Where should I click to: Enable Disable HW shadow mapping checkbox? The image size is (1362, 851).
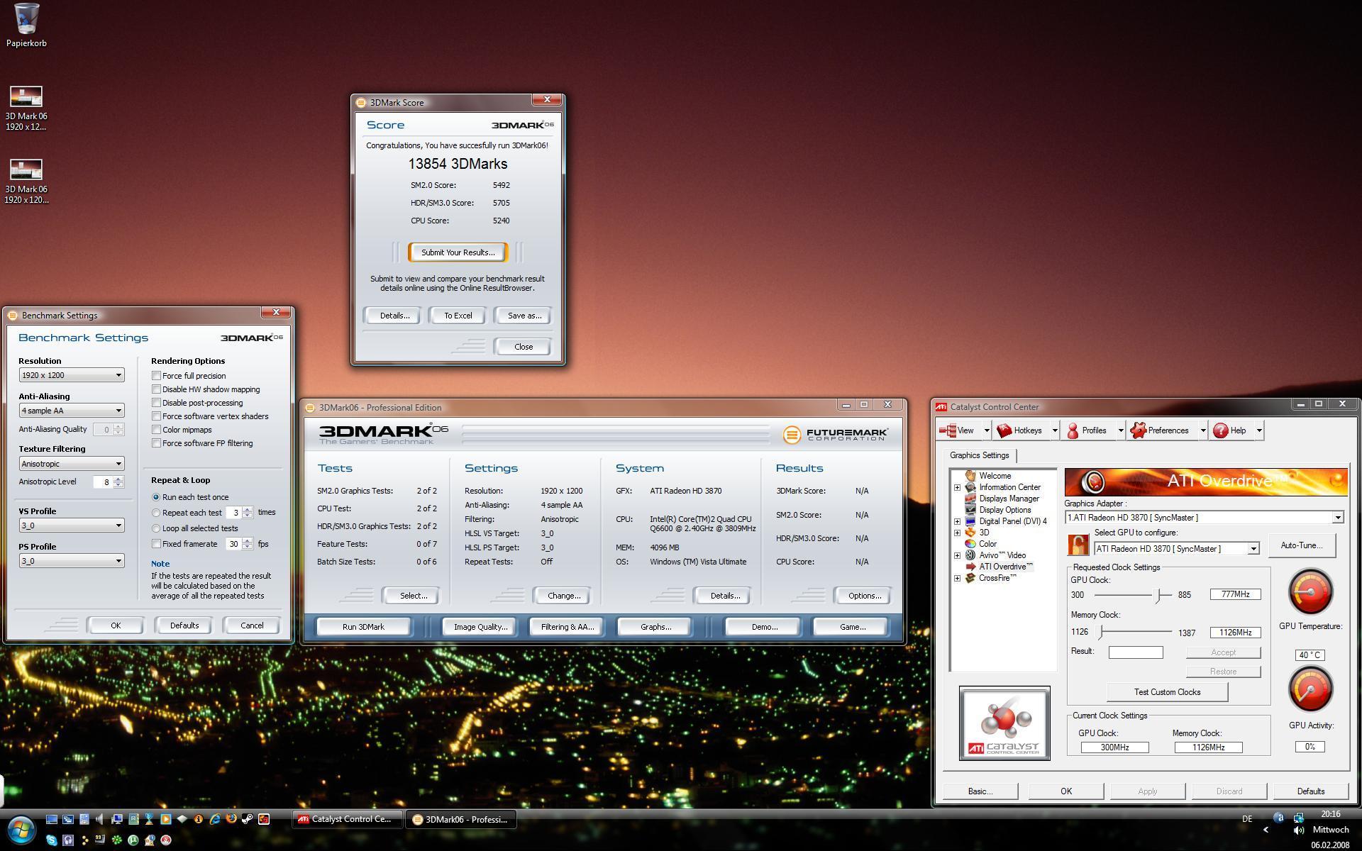[x=156, y=389]
